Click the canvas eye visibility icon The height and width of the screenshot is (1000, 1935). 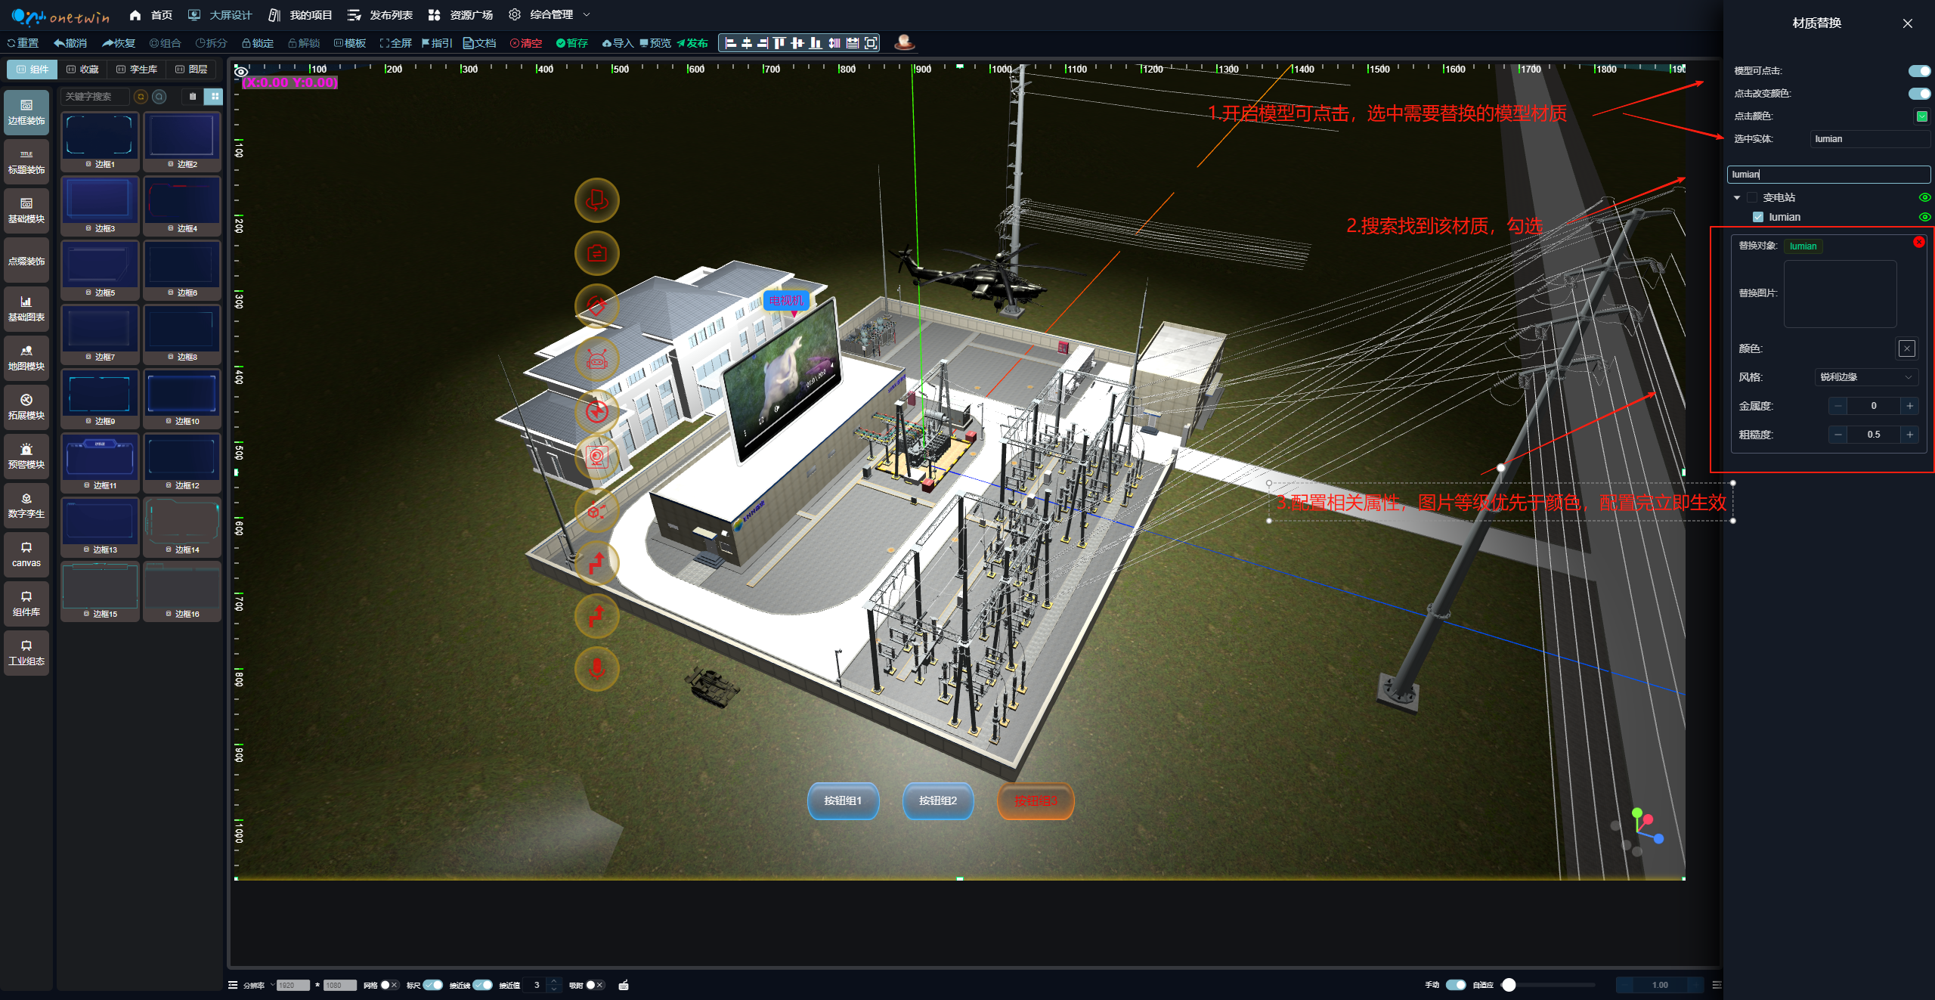click(241, 72)
